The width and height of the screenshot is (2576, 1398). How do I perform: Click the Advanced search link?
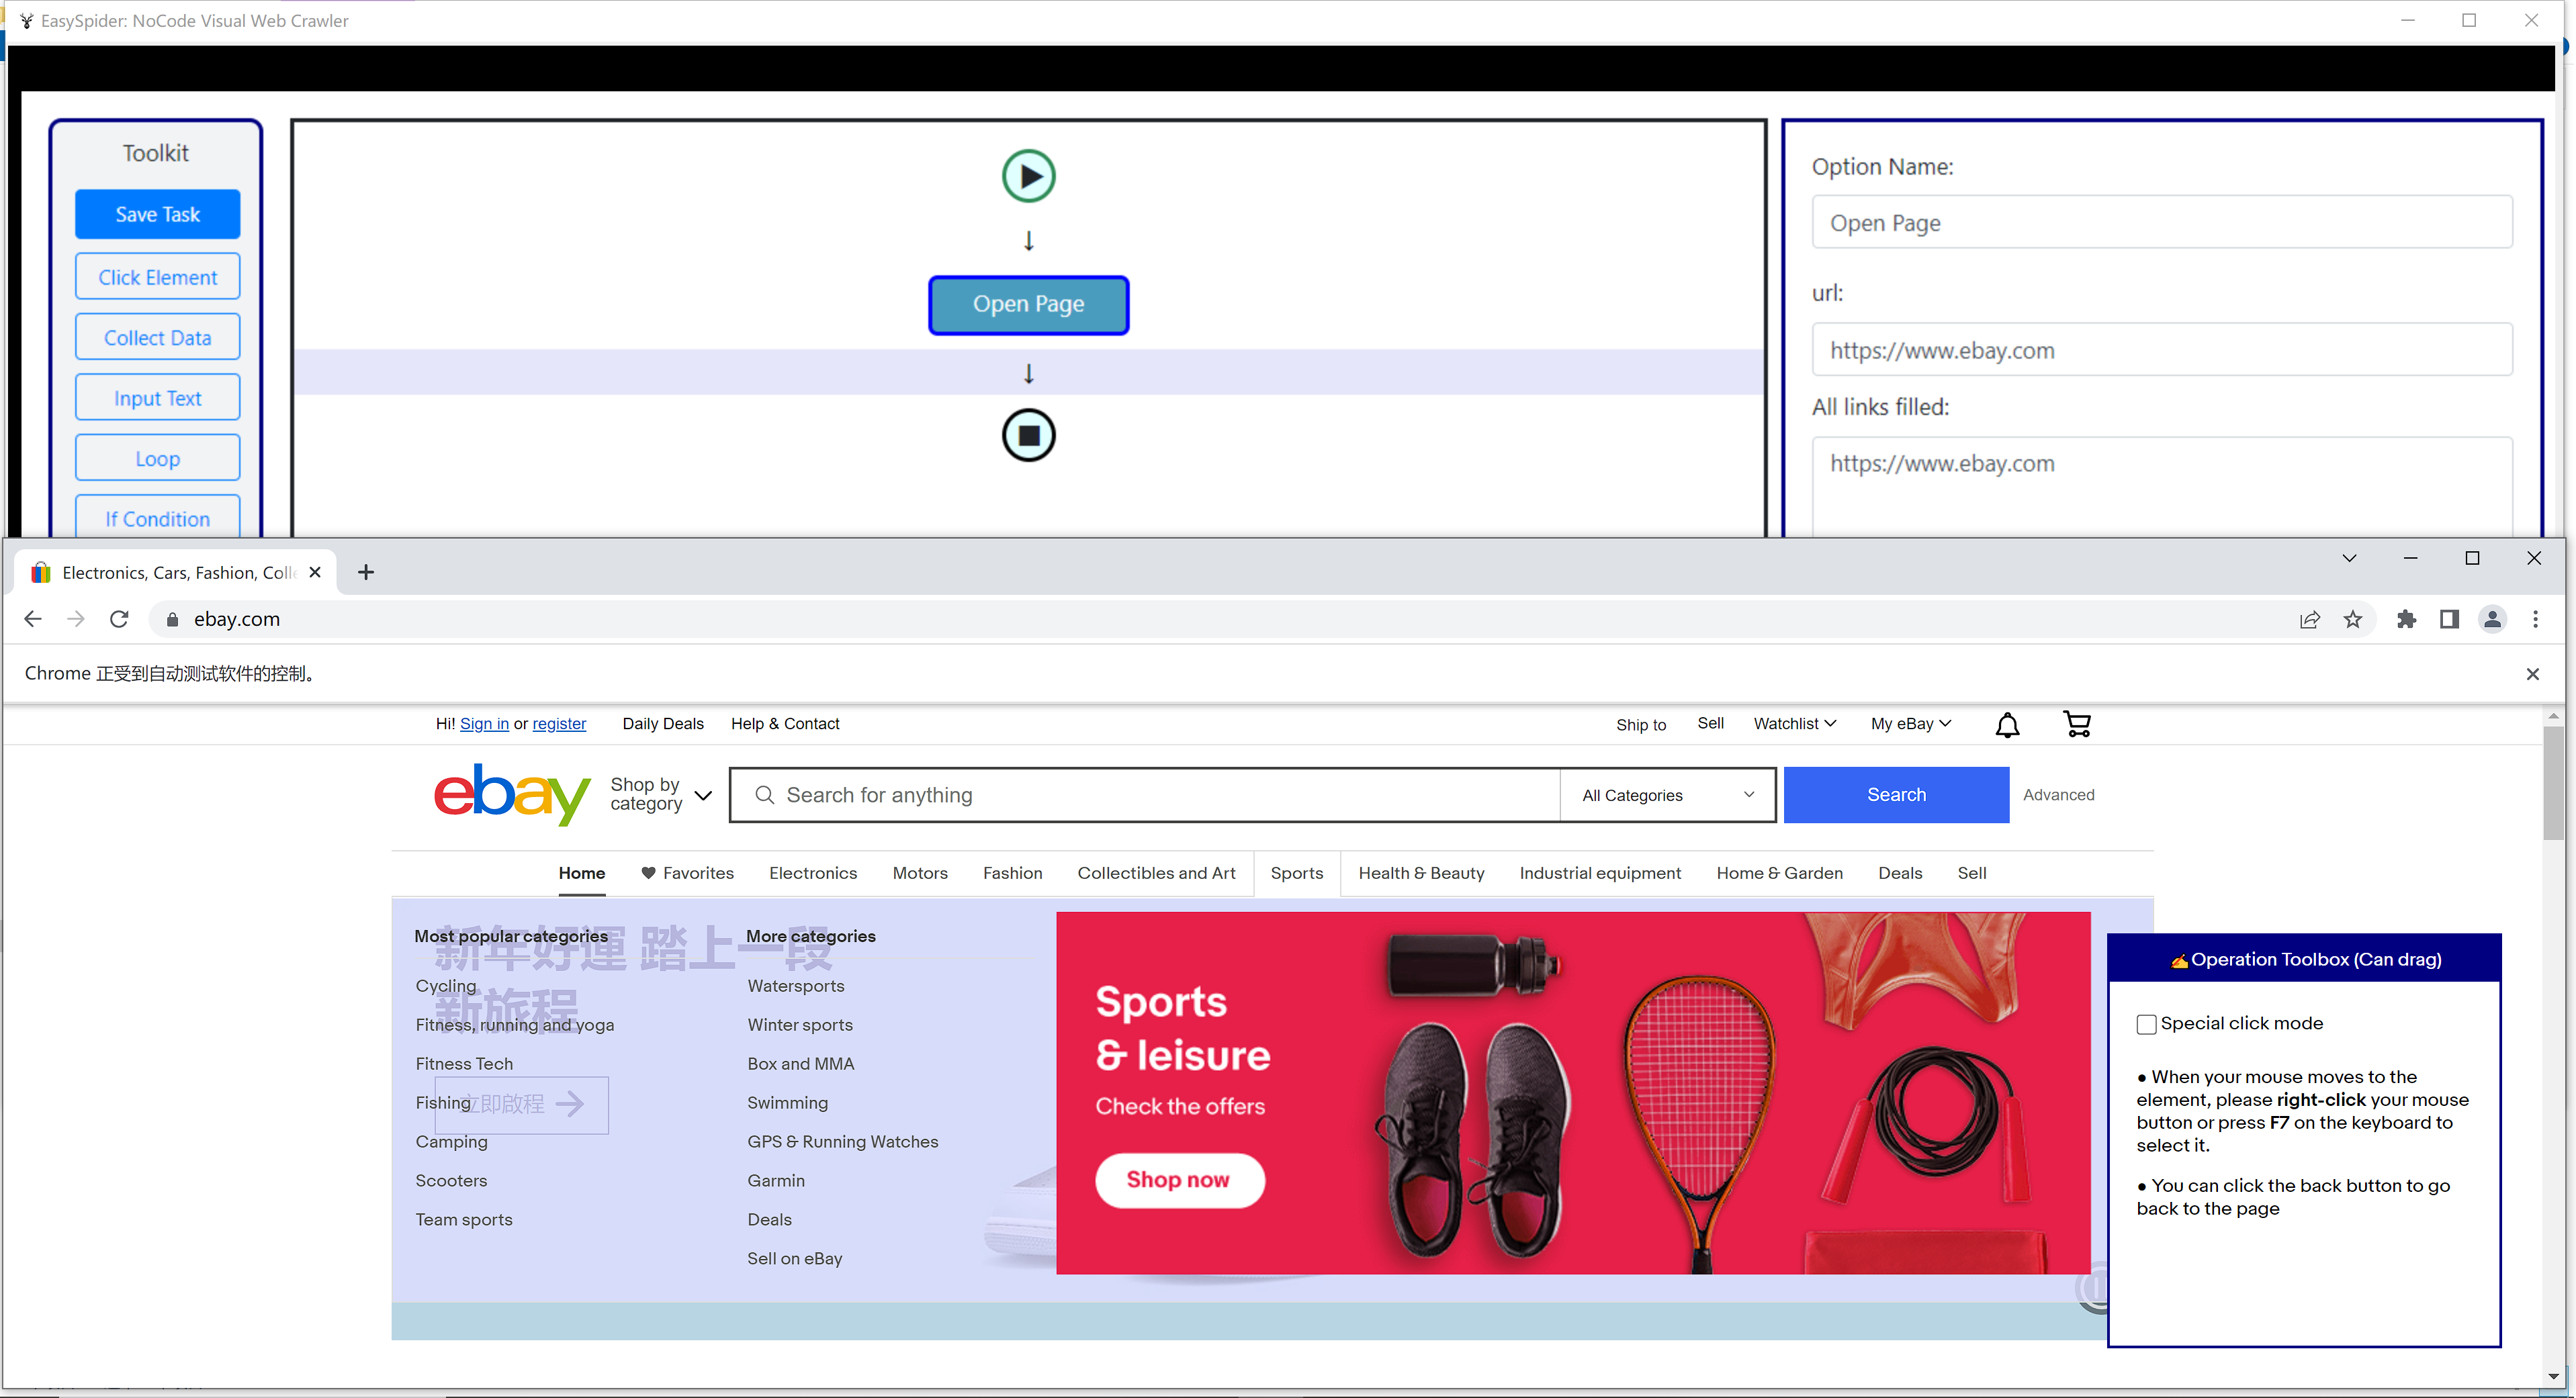click(x=2058, y=795)
